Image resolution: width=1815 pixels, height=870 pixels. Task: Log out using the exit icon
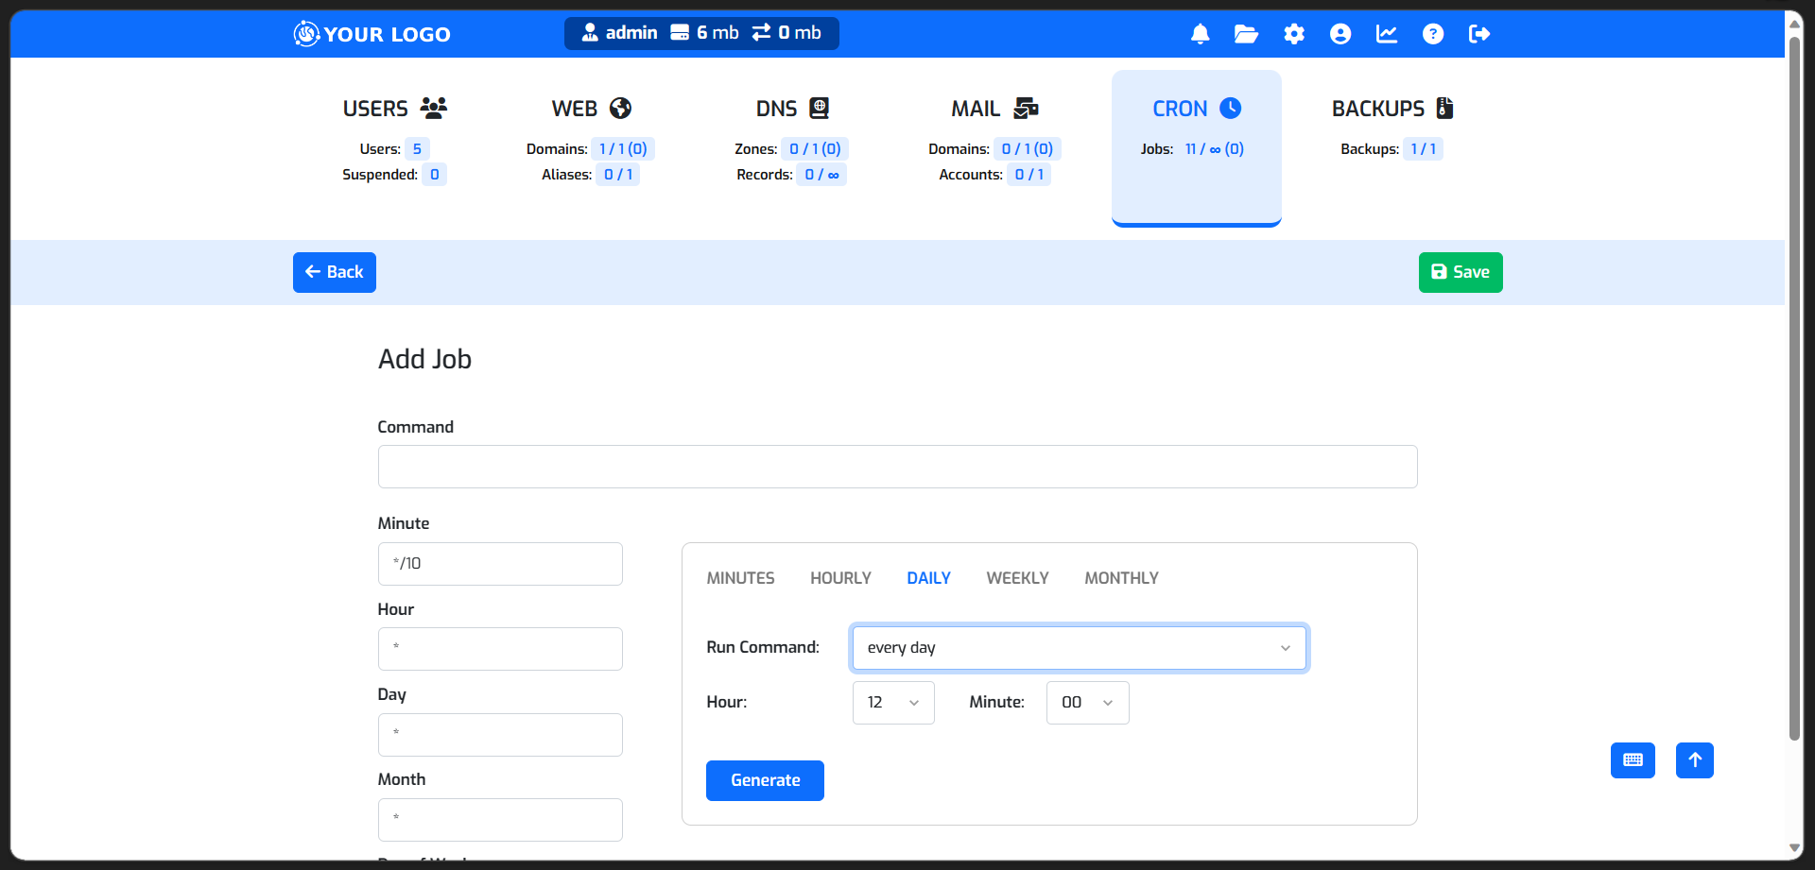pyautogui.click(x=1479, y=34)
